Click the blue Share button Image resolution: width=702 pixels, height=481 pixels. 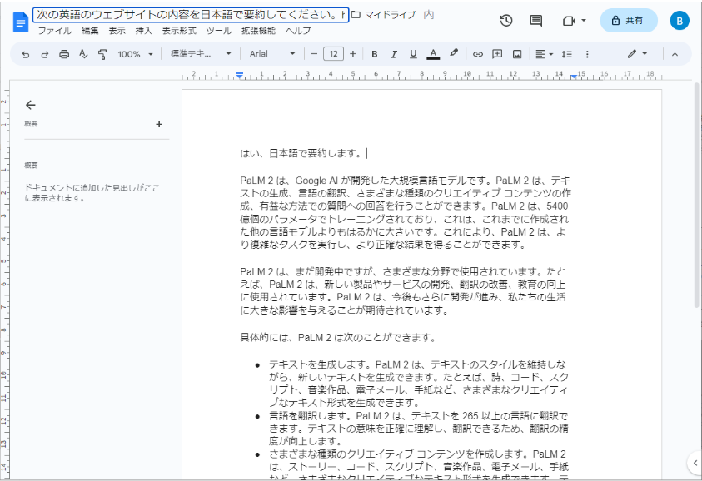click(x=629, y=21)
